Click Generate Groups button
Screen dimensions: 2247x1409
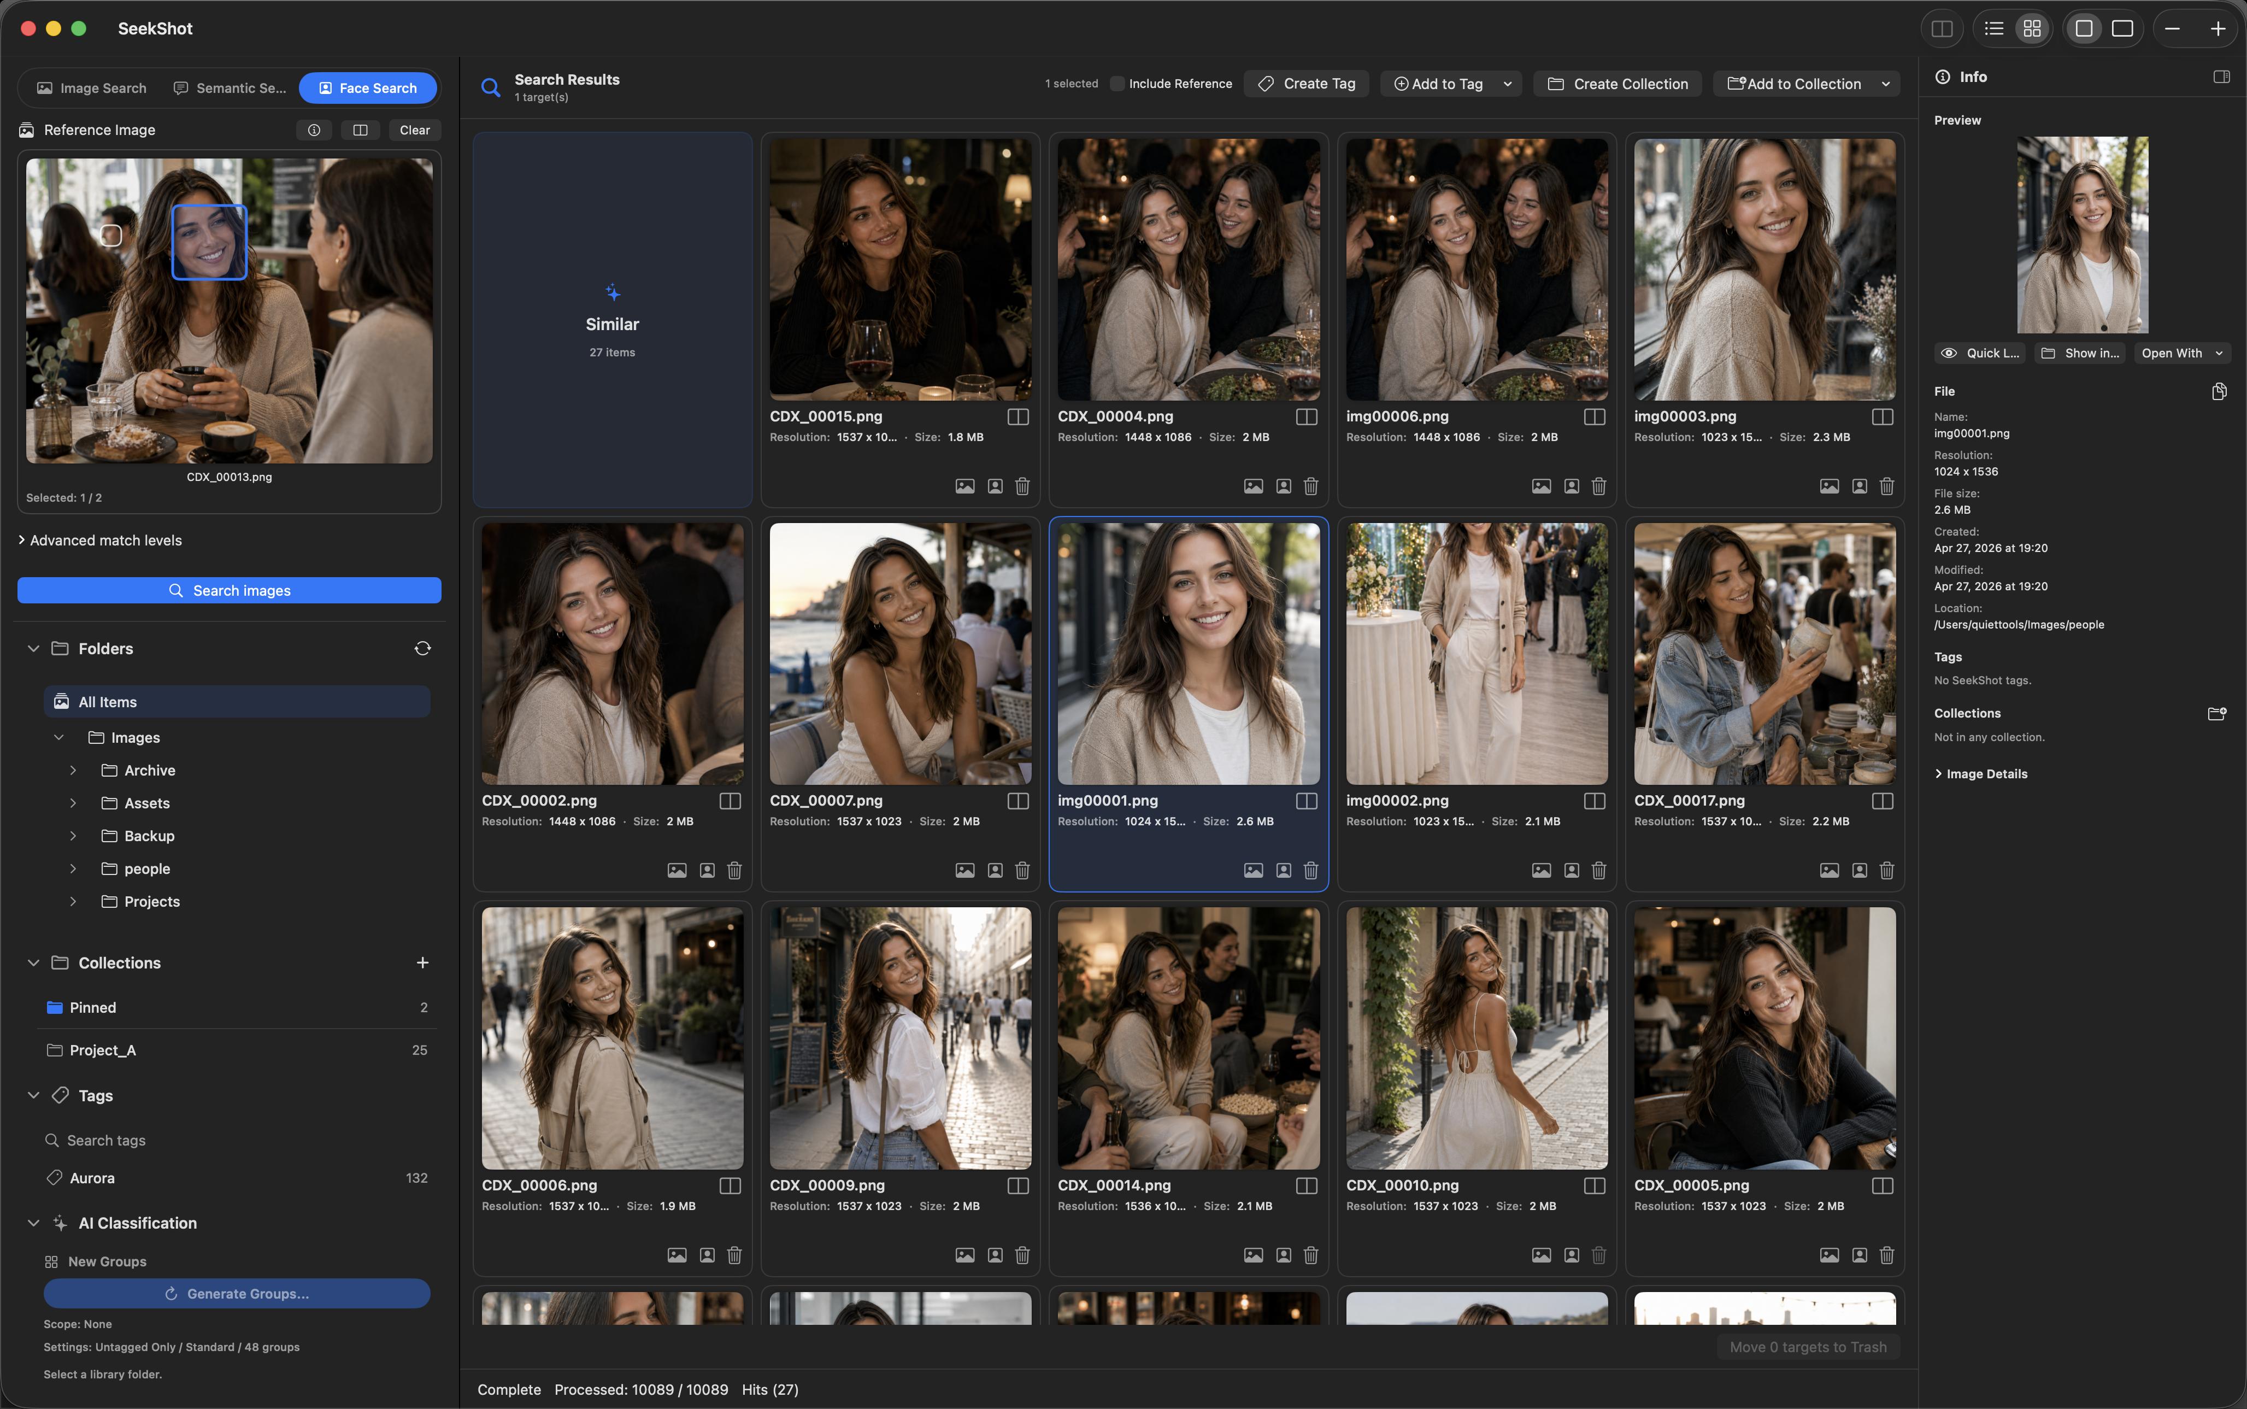pyautogui.click(x=237, y=1294)
